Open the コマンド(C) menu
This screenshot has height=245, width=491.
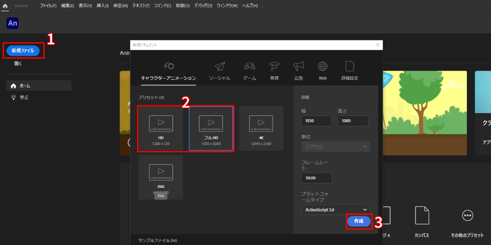tap(162, 6)
